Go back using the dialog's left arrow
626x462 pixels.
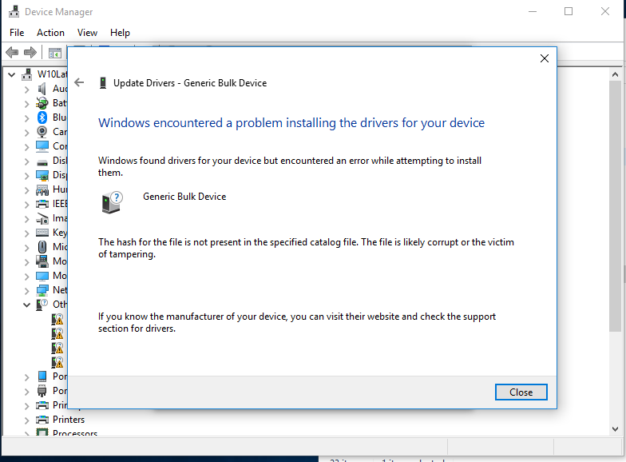point(80,83)
